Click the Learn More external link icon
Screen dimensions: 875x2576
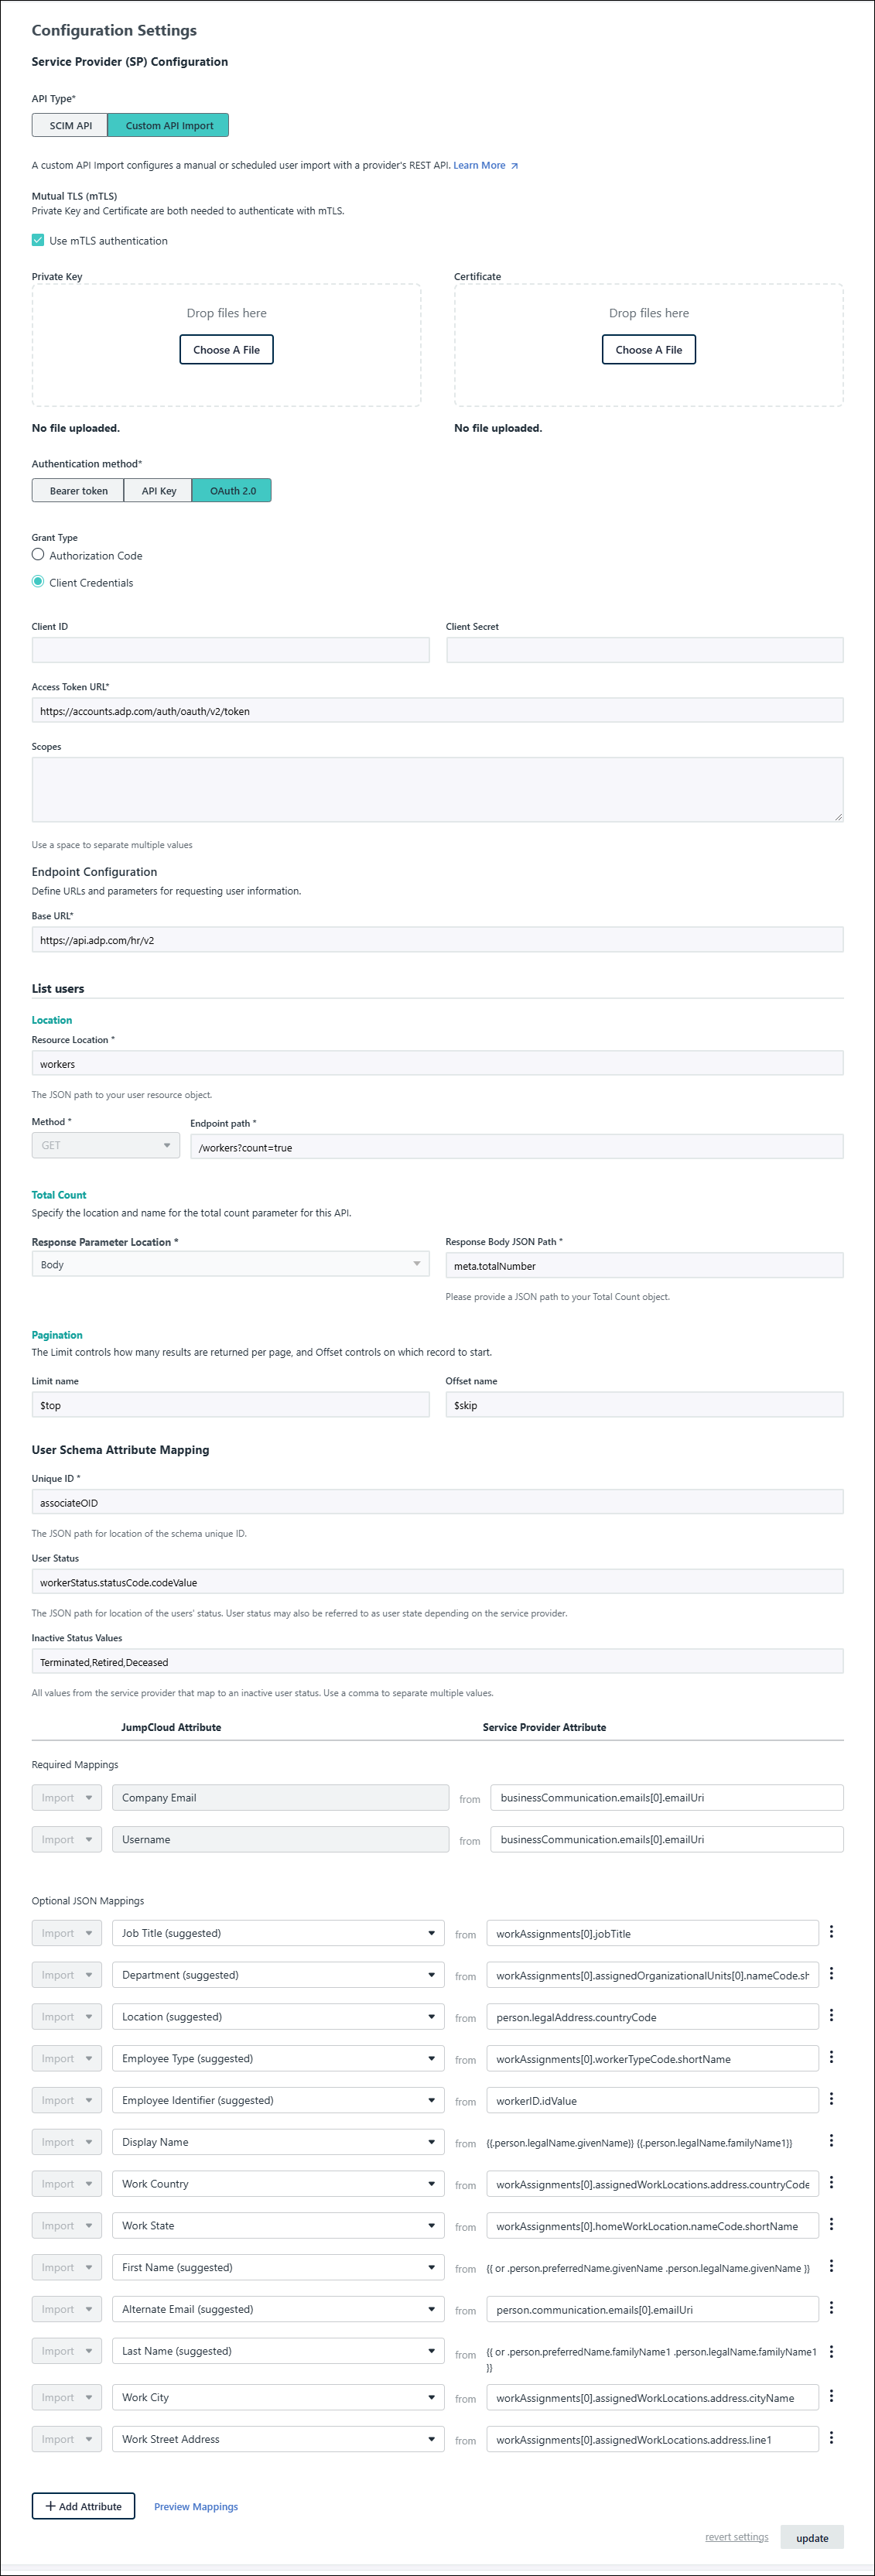point(514,166)
